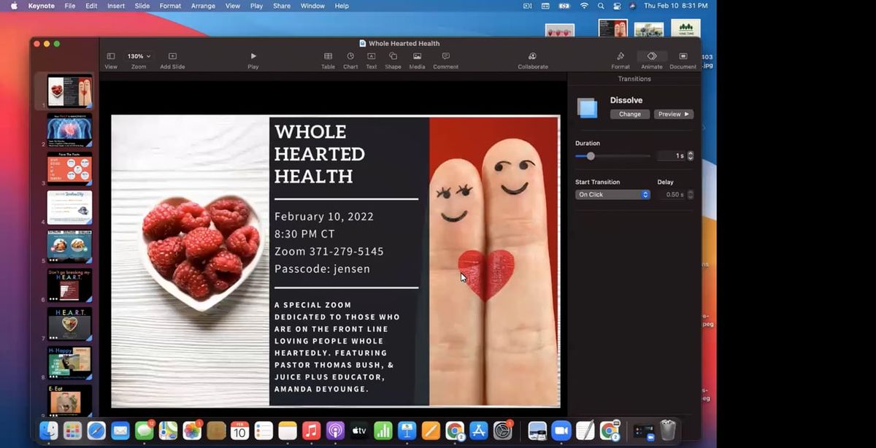
Task: Select slide 7 H.E.A.R.T. thumbnail
Action: click(x=69, y=324)
